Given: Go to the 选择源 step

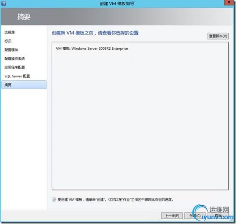Looking at the screenshot, I should [9, 32].
